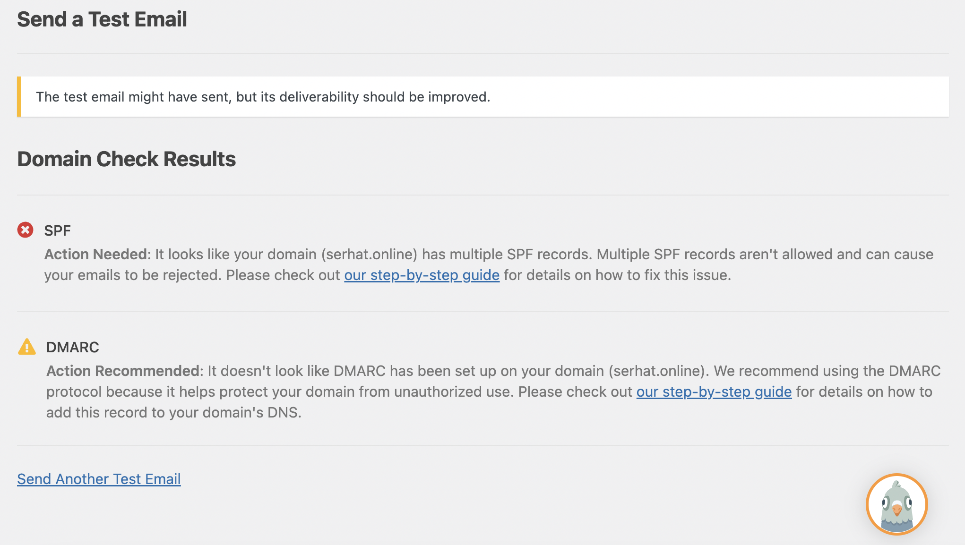This screenshot has width=965, height=545.
Task: Click text about adding record to DNS
Action: coord(174,412)
